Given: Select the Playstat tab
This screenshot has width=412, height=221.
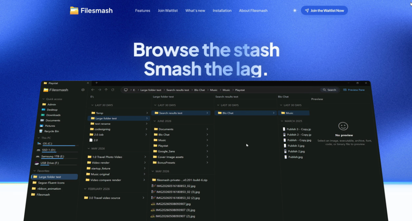Looking at the screenshot, I should pyautogui.click(x=66, y=83).
